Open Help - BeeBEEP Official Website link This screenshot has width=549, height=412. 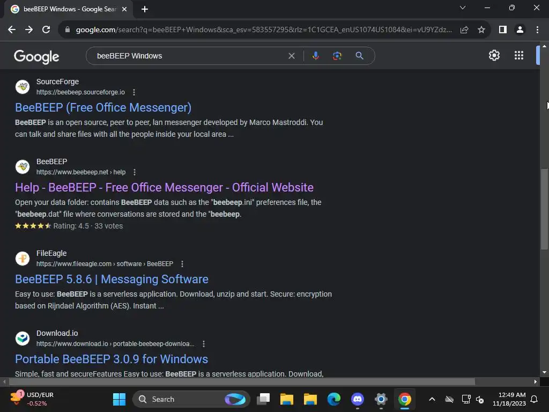[164, 187]
